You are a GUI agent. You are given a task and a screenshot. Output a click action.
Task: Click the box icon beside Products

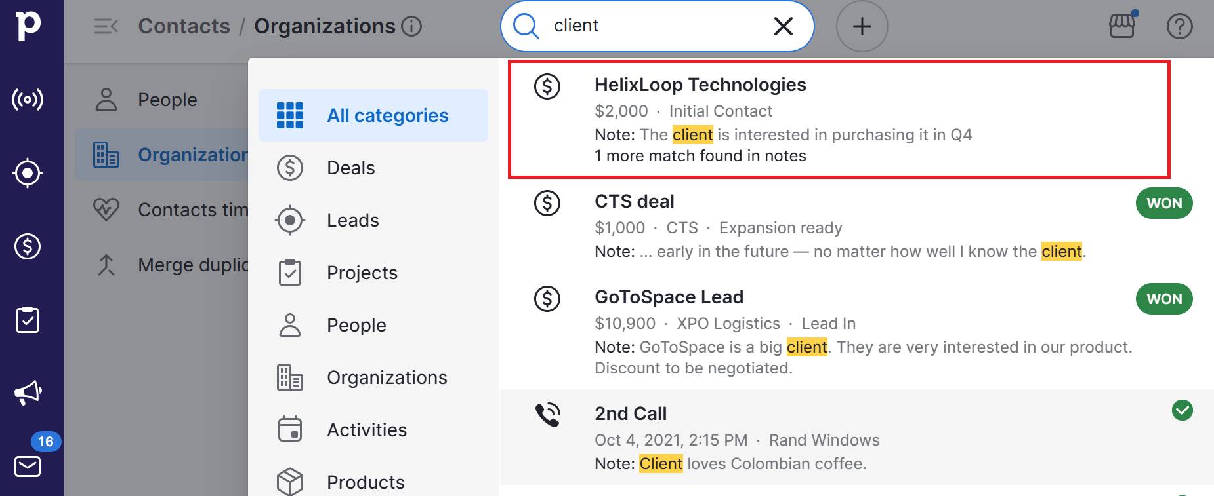(290, 482)
